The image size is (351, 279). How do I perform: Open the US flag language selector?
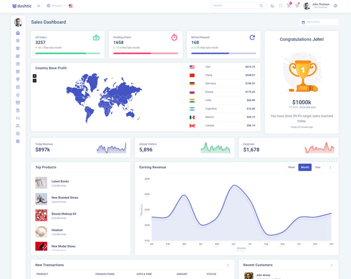pos(71,6)
